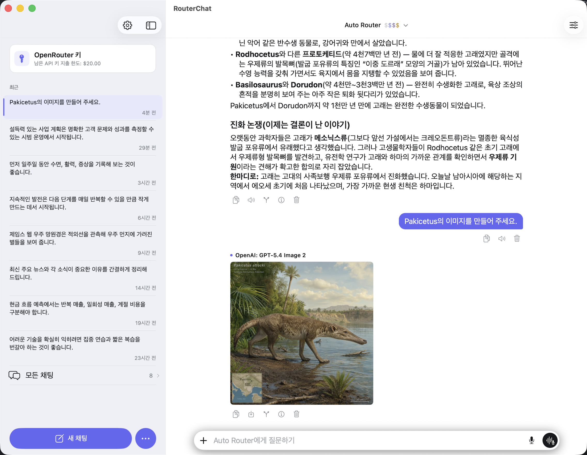Click the purple key icon
Image resolution: width=587 pixels, height=455 pixels.
[22, 59]
